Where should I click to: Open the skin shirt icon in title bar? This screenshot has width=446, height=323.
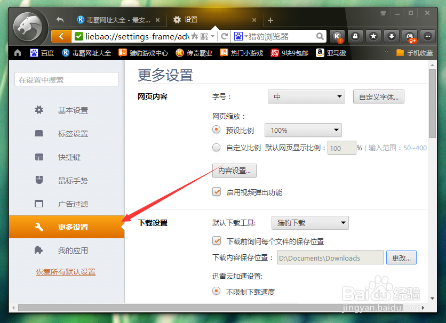point(383,13)
